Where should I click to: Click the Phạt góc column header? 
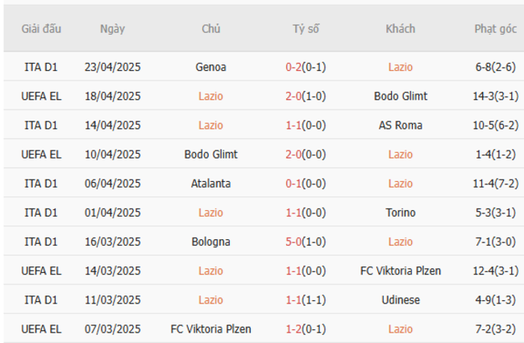pos(495,29)
